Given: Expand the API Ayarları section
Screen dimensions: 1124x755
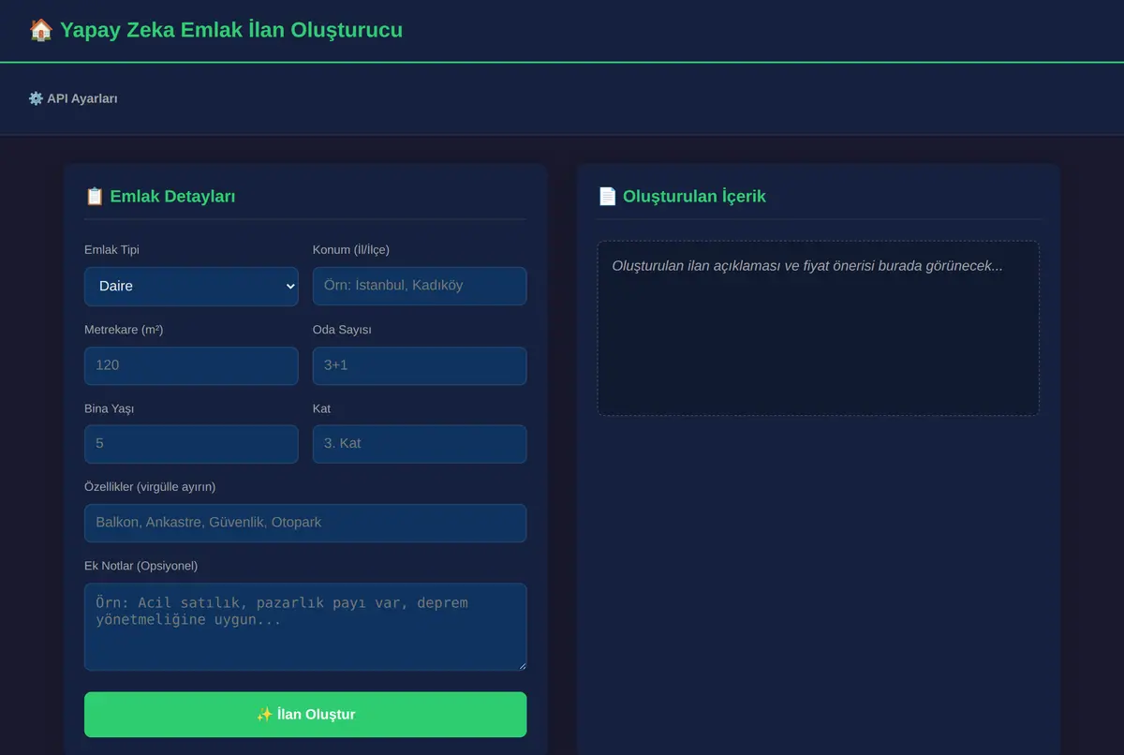Looking at the screenshot, I should (x=73, y=98).
